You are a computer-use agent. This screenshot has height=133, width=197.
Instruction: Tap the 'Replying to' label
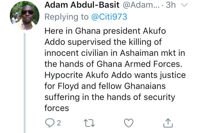67,17
